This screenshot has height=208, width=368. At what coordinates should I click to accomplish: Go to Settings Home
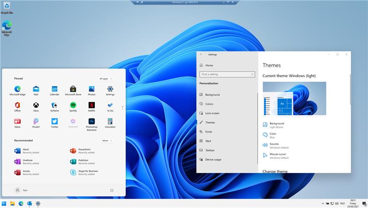(206, 65)
